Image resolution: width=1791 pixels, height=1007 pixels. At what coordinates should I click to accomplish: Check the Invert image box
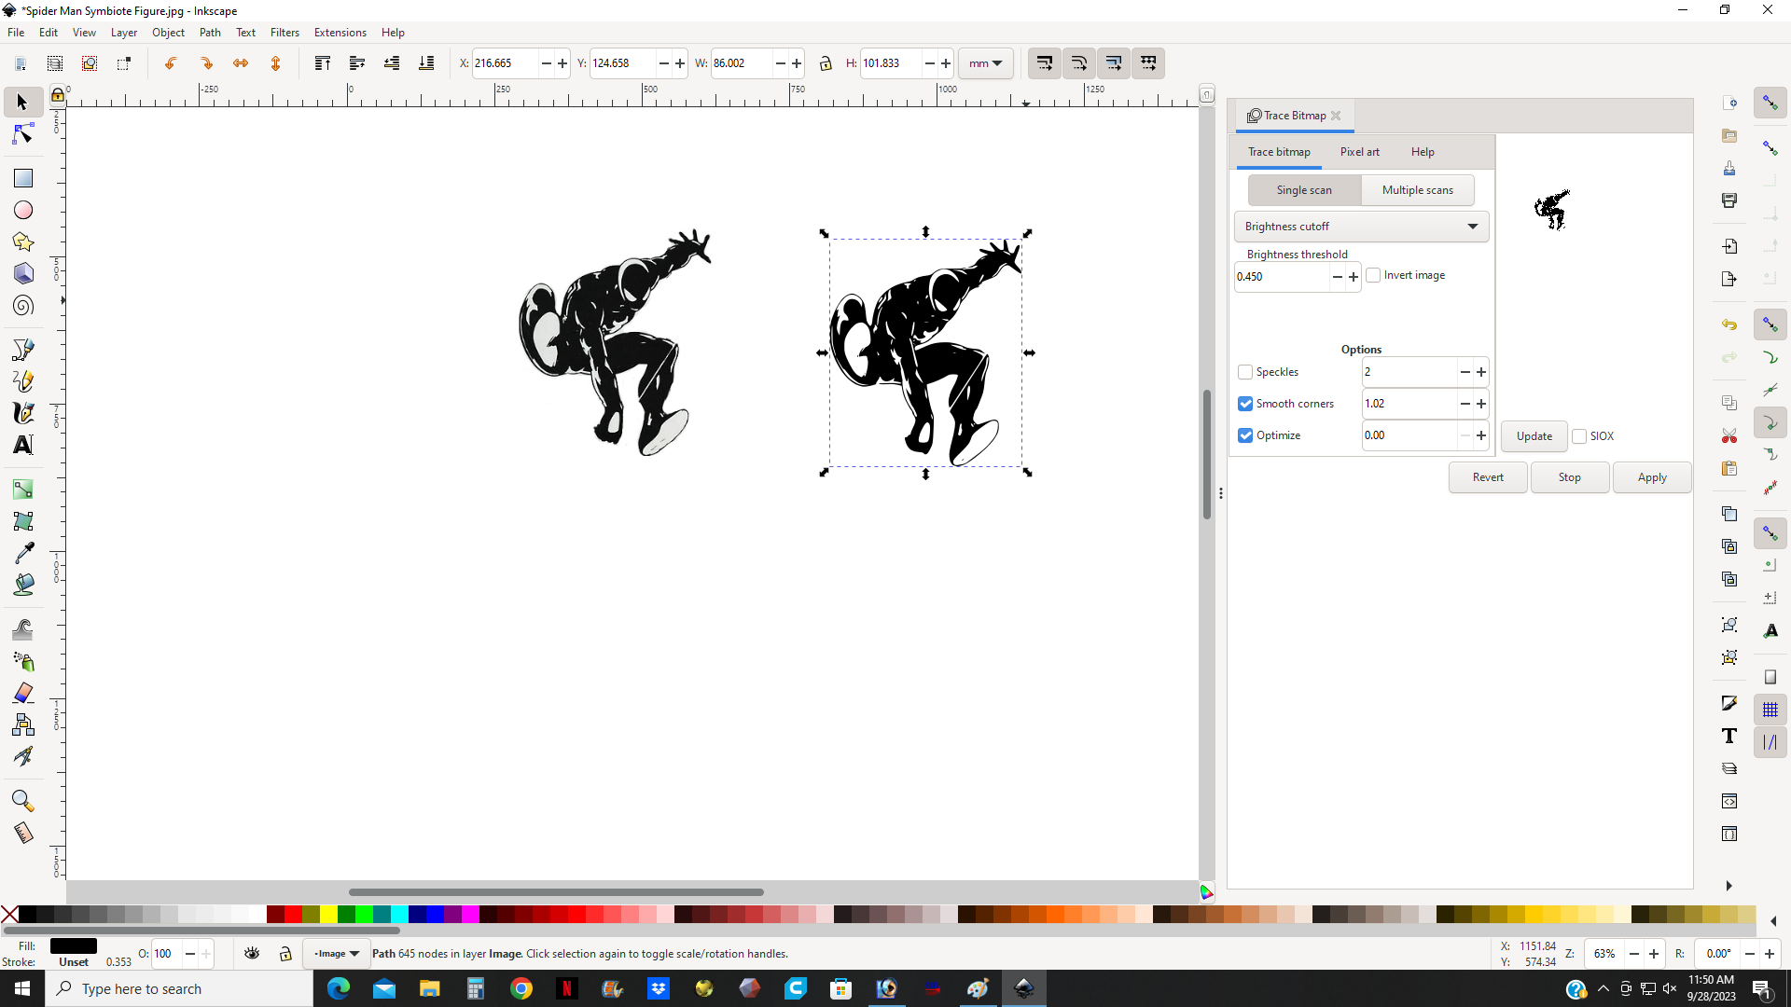click(x=1373, y=275)
